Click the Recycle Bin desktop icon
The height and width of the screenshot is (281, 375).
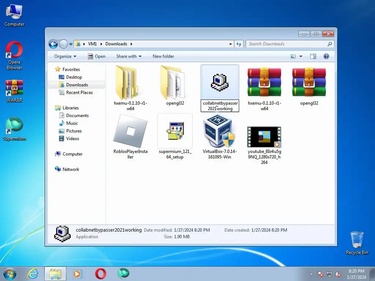pos(357,243)
